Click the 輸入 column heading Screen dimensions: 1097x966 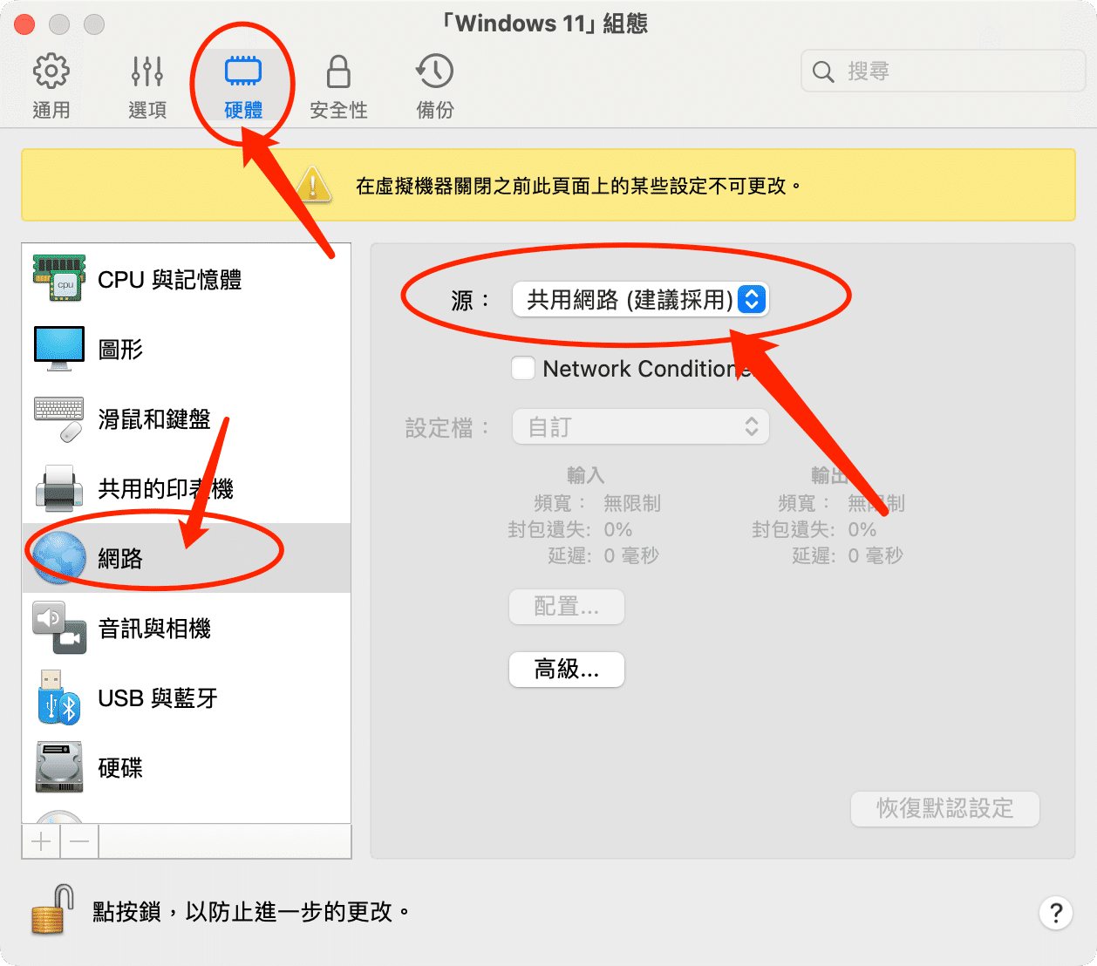coord(586,475)
